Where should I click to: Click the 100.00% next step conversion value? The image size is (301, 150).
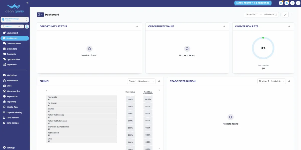click(148, 99)
